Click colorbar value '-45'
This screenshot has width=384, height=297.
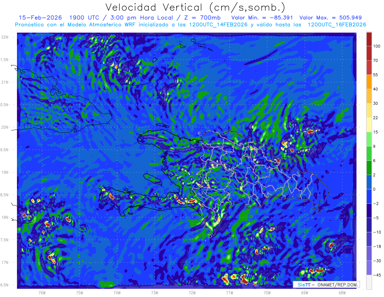tap(377, 275)
